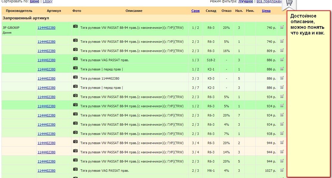Select the 16% refusal value
Viewport: 332px width, 178px height.
pos(226,51)
